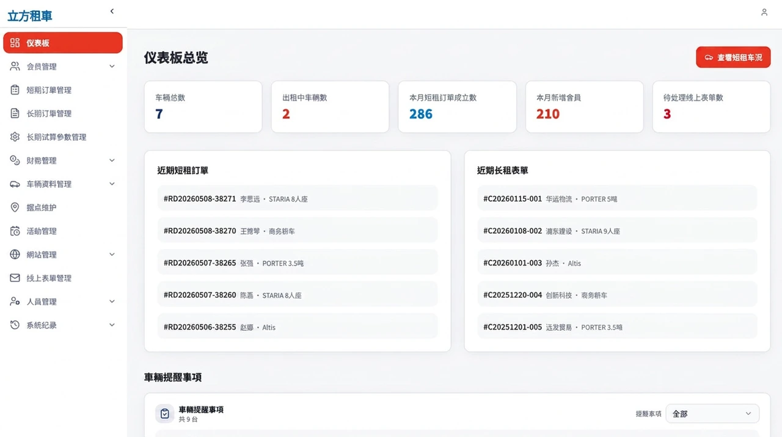Open short-term order #RD20260508-38271
Viewport: 782px width, 437px height.
298,198
